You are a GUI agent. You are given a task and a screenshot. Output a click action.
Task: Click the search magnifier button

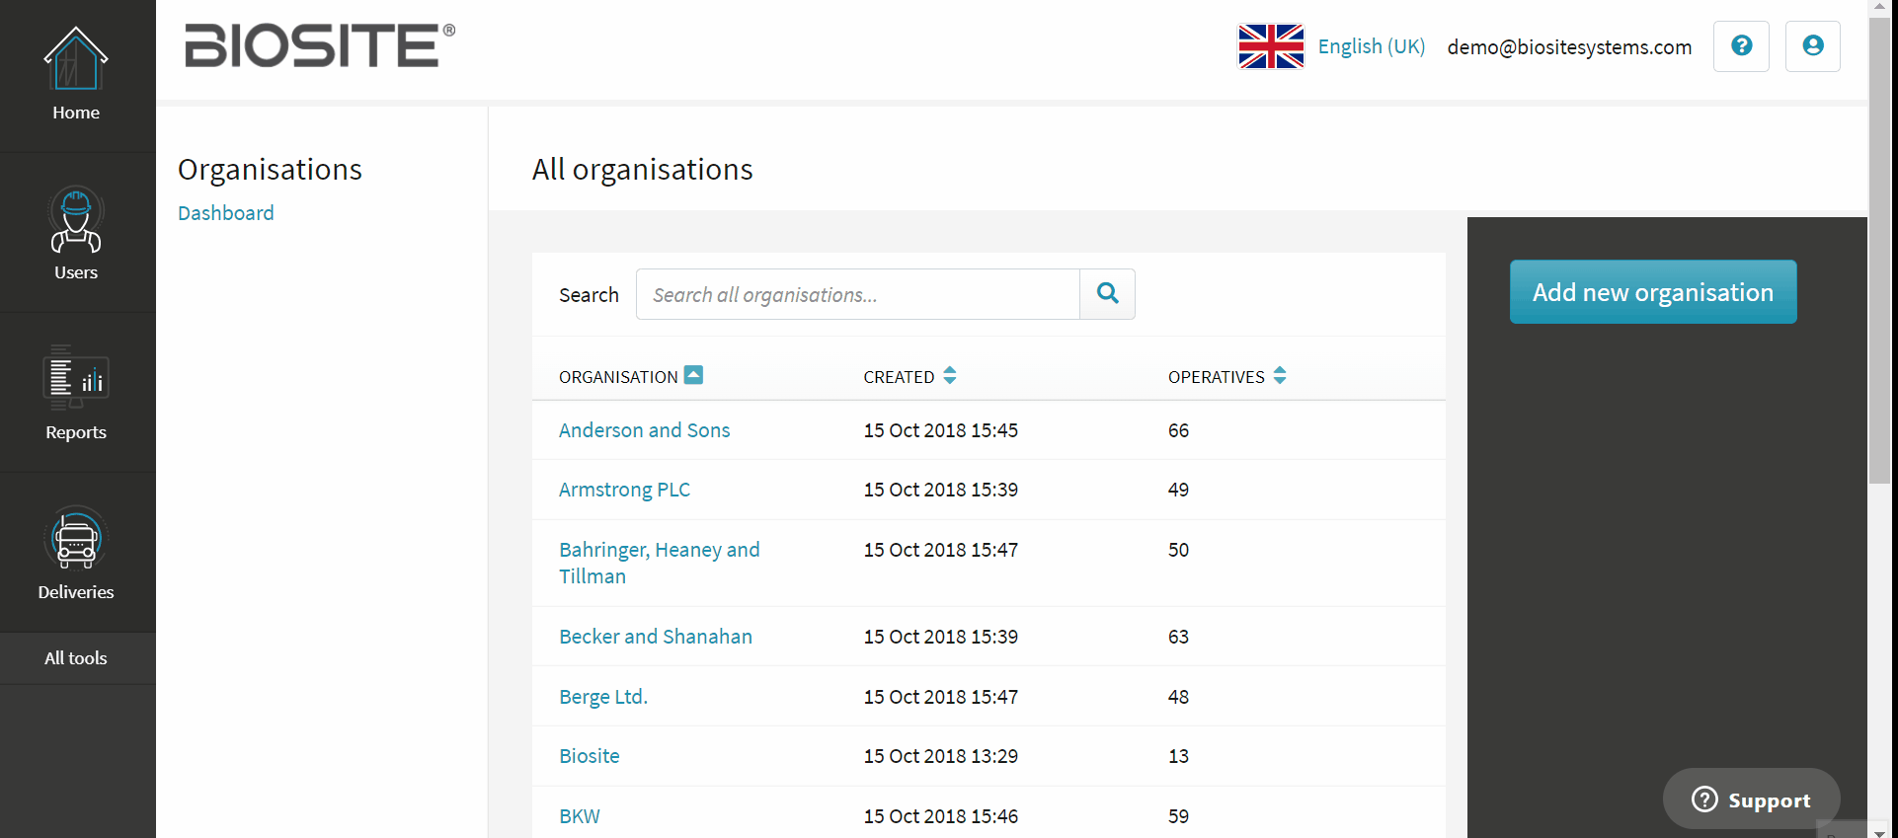[x=1107, y=294]
